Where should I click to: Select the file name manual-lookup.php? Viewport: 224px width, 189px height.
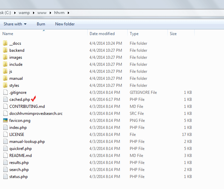(27, 142)
